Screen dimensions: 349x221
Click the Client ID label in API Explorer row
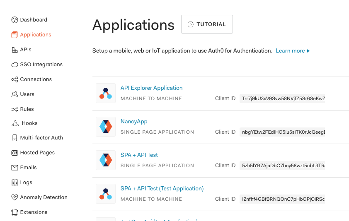click(225, 98)
